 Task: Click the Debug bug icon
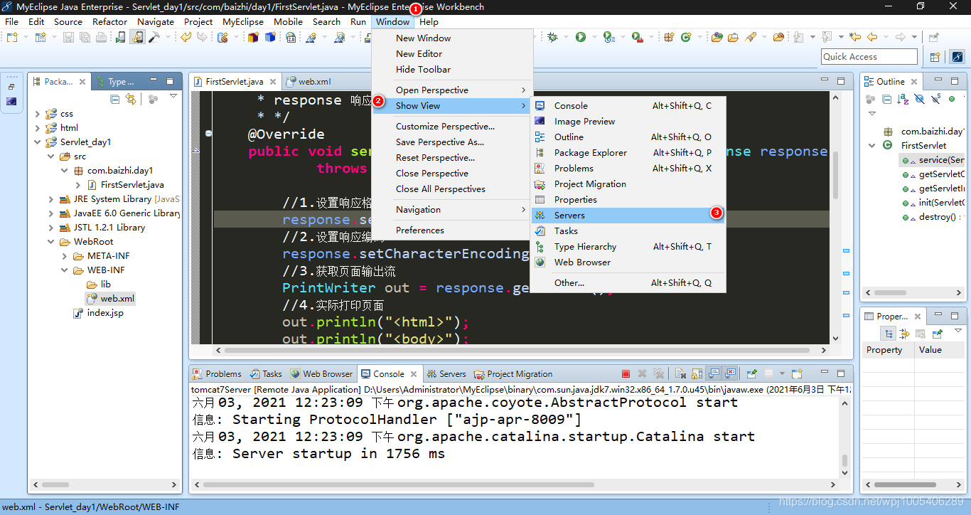(x=552, y=37)
